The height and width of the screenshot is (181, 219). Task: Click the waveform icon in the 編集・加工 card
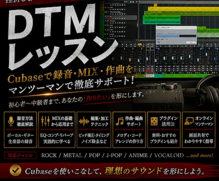[x=84, y=121]
